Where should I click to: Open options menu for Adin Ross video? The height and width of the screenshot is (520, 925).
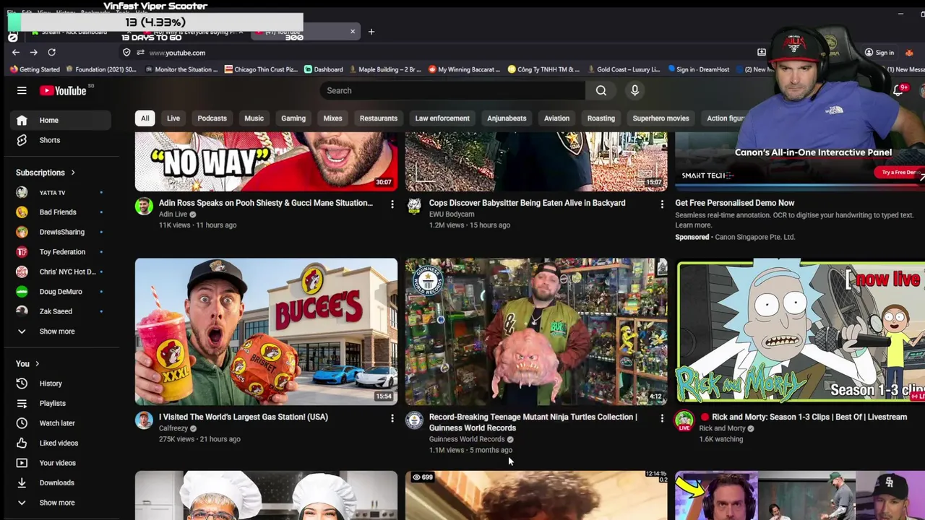tap(392, 204)
